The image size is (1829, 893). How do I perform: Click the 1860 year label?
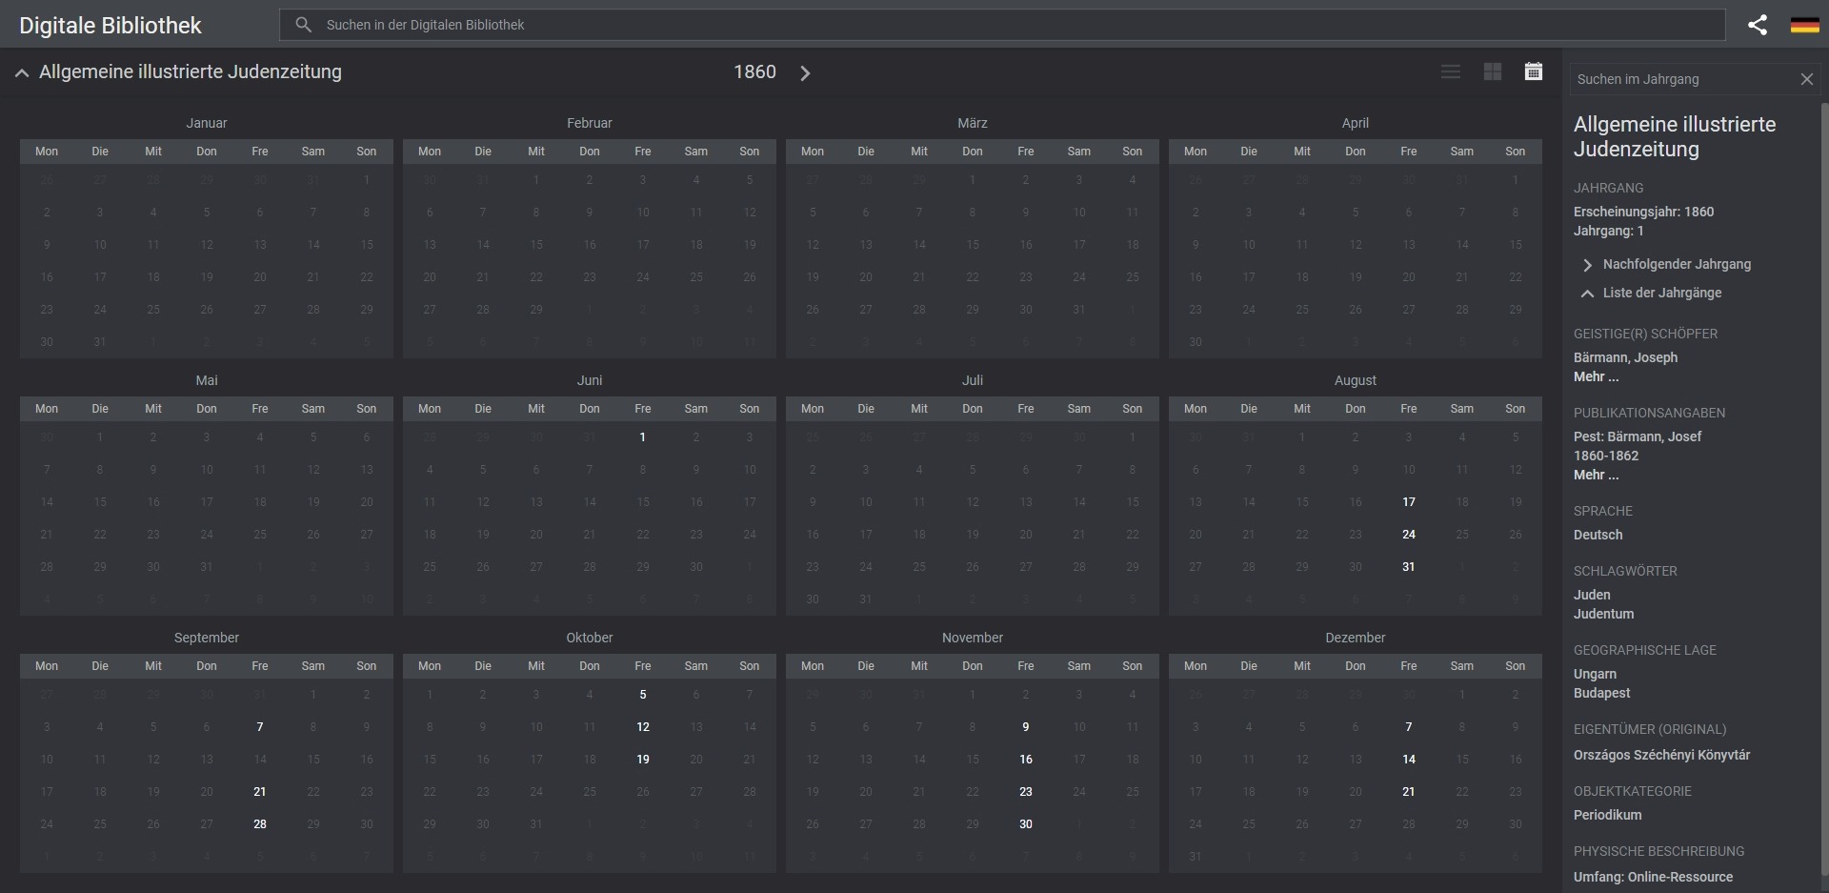(754, 72)
